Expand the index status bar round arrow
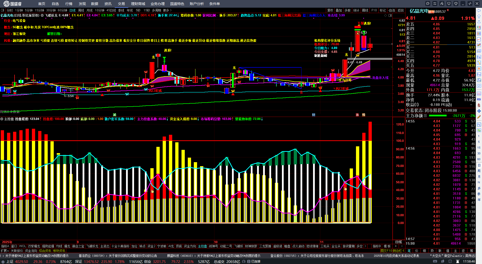 point(3,261)
